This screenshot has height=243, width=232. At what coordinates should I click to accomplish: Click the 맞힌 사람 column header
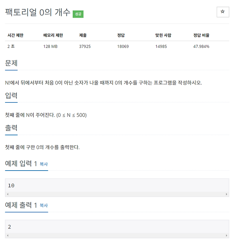[163, 35]
